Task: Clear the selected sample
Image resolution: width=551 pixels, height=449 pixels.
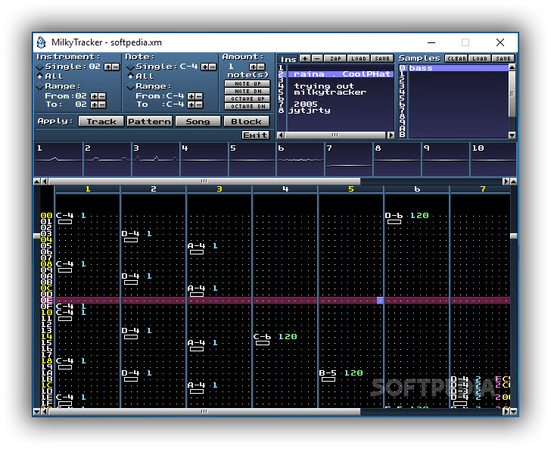Action: point(456,59)
